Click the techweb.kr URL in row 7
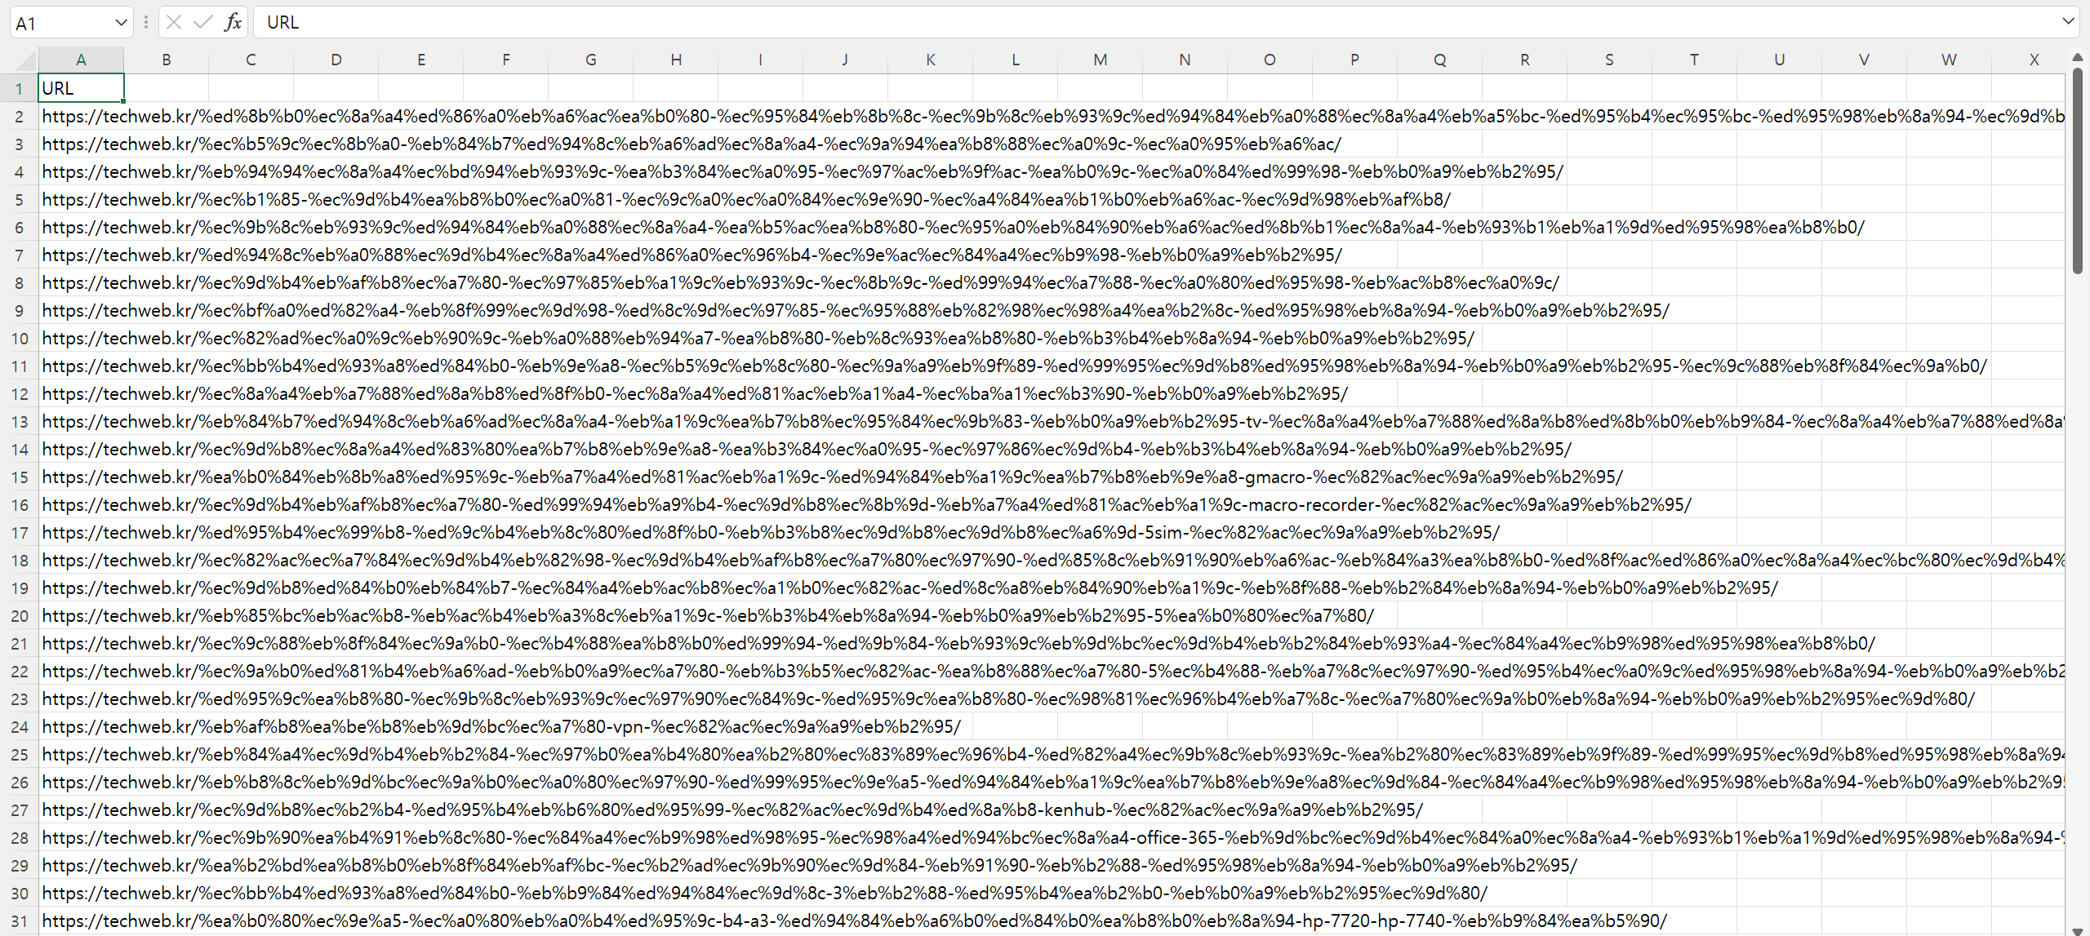Screen dimensions: 2090x936 coord(692,255)
